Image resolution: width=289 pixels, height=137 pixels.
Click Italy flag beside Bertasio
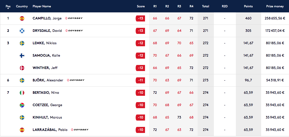[x=22, y=93]
